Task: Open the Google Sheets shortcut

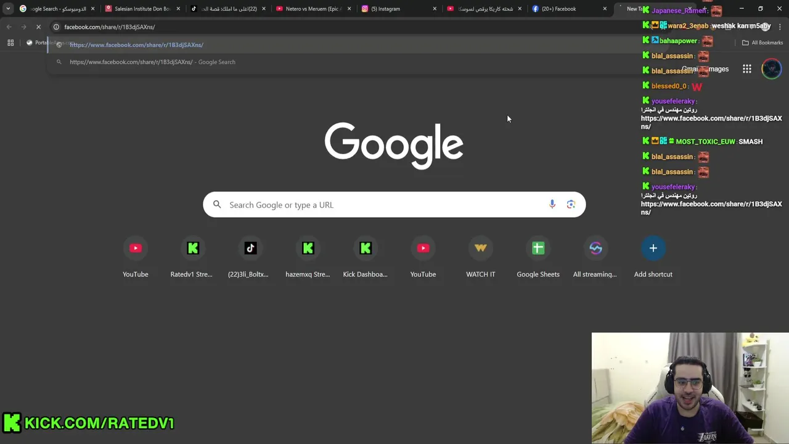Action: 538,258
